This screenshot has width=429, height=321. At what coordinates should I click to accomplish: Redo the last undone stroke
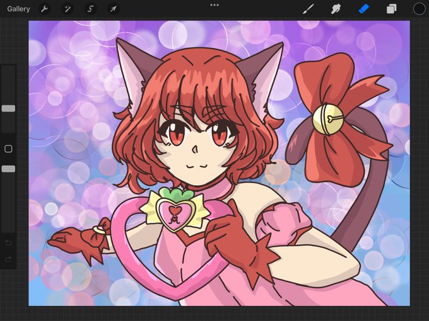tap(8, 259)
